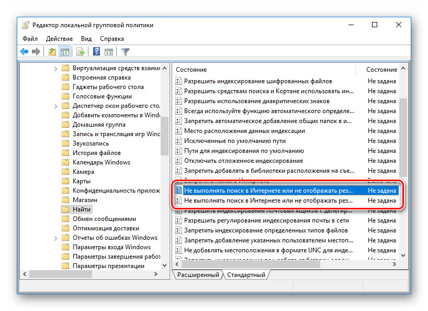Expand the 'Диспетчер окон рабочего стола' folder
The height and width of the screenshot is (311, 428).
point(57,106)
